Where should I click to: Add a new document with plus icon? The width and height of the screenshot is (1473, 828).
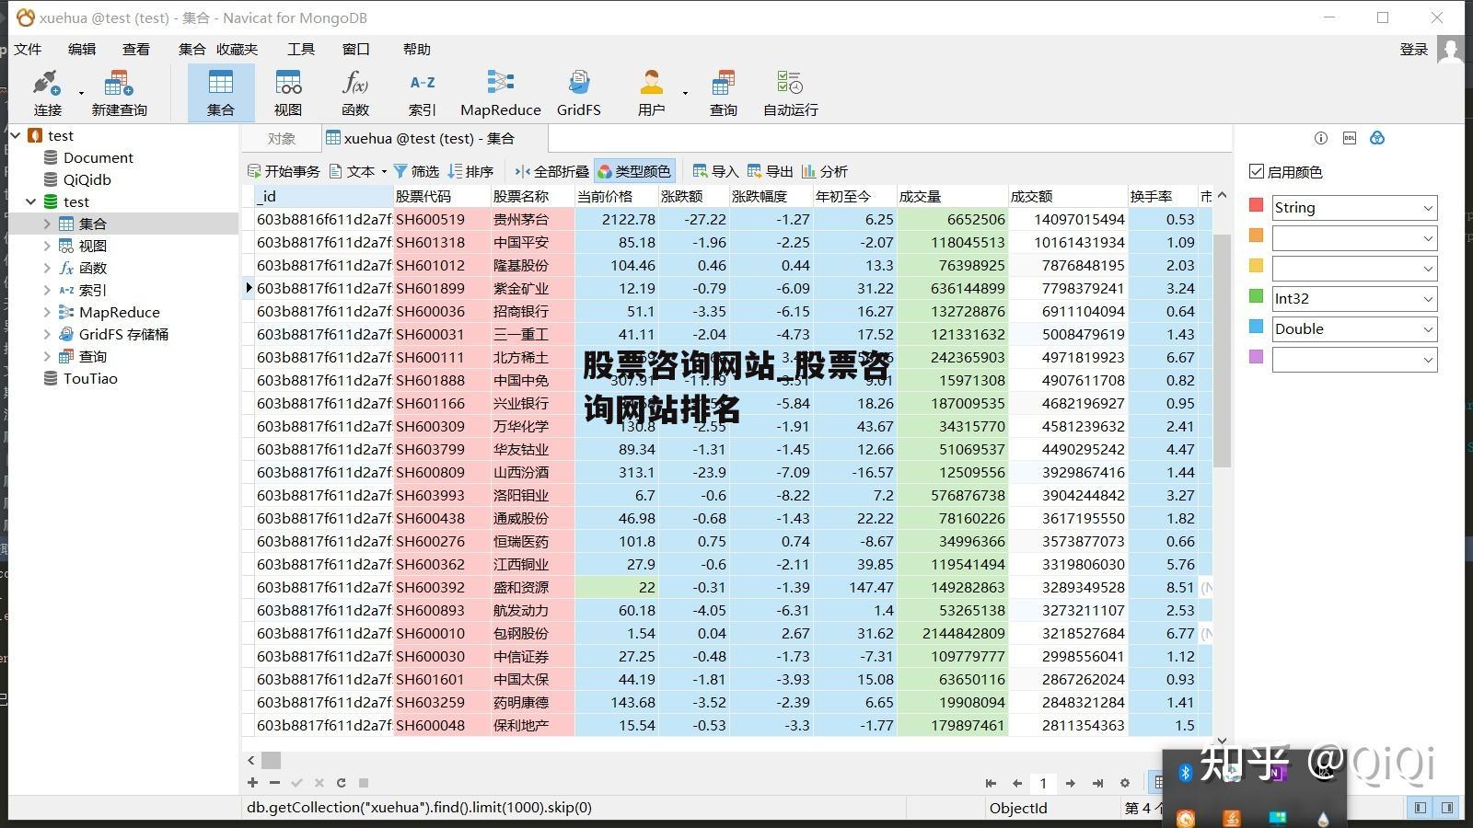[252, 783]
